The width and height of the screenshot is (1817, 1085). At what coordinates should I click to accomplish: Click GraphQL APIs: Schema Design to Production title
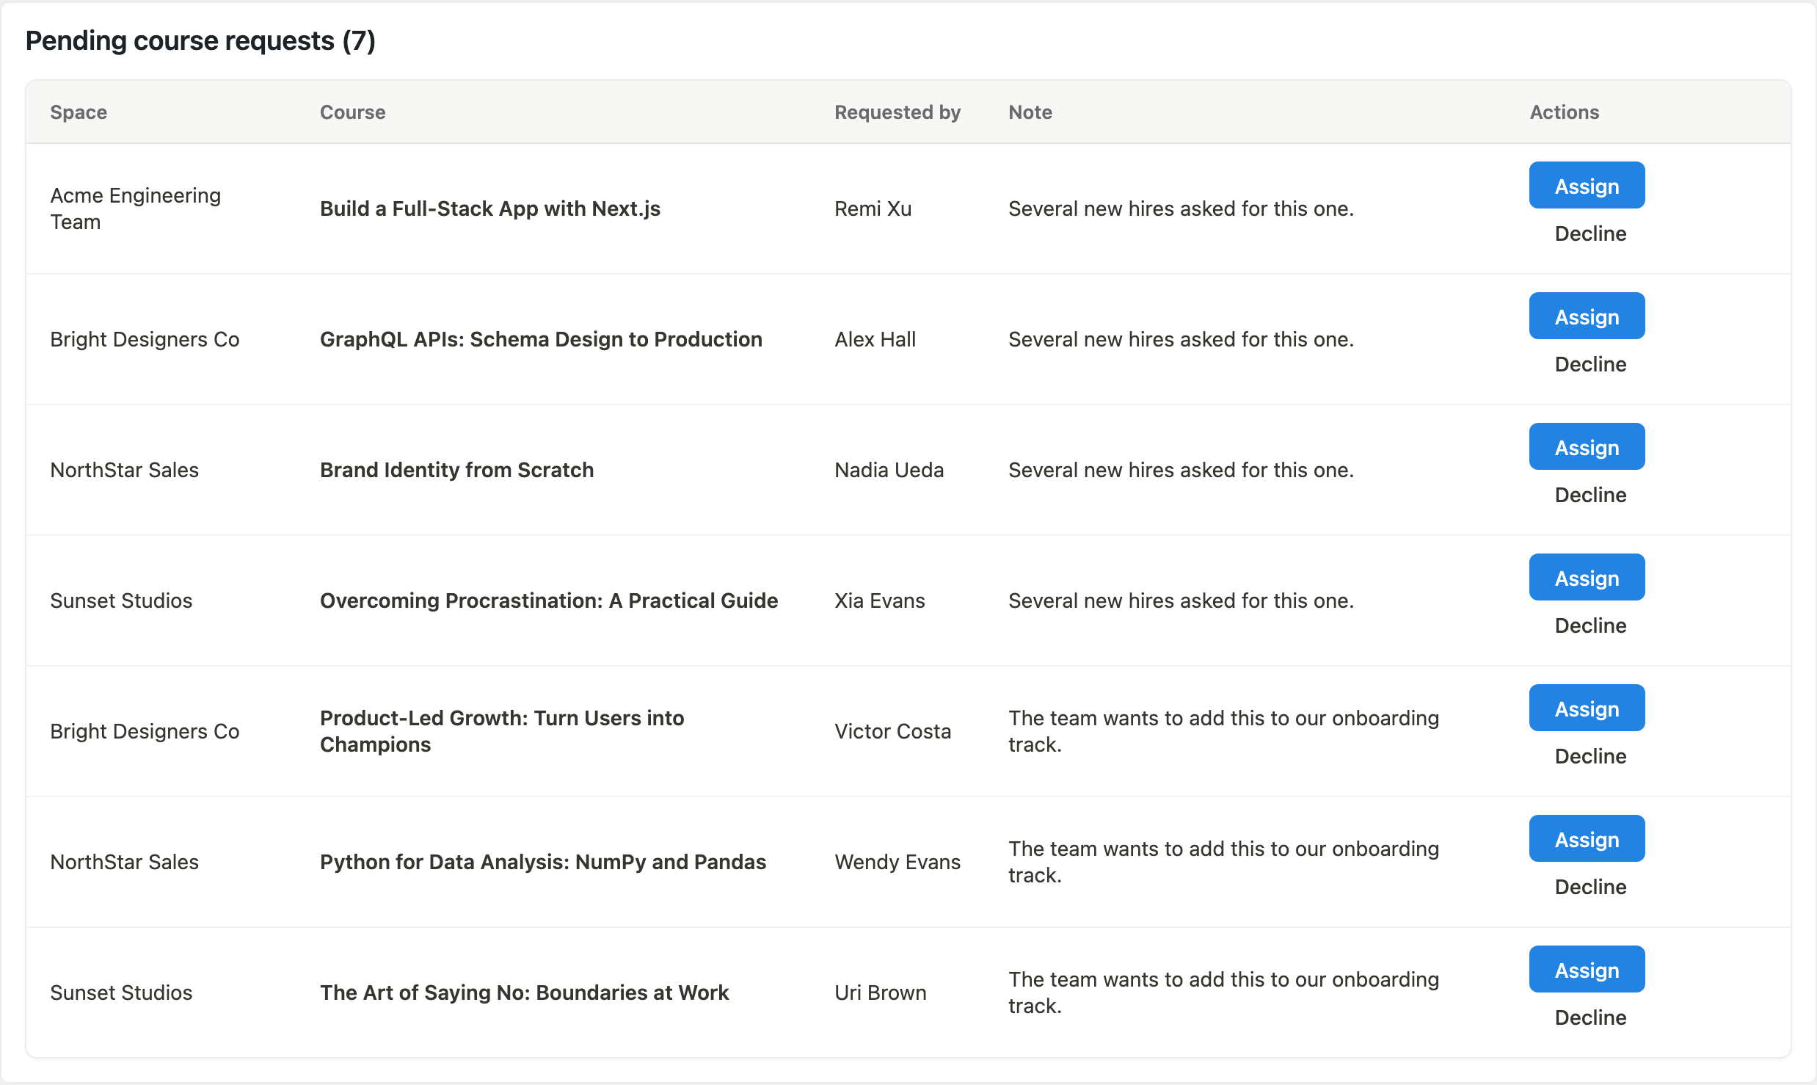(541, 339)
